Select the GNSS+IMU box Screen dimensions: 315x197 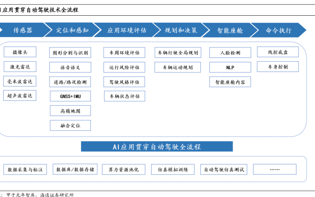[70, 96]
